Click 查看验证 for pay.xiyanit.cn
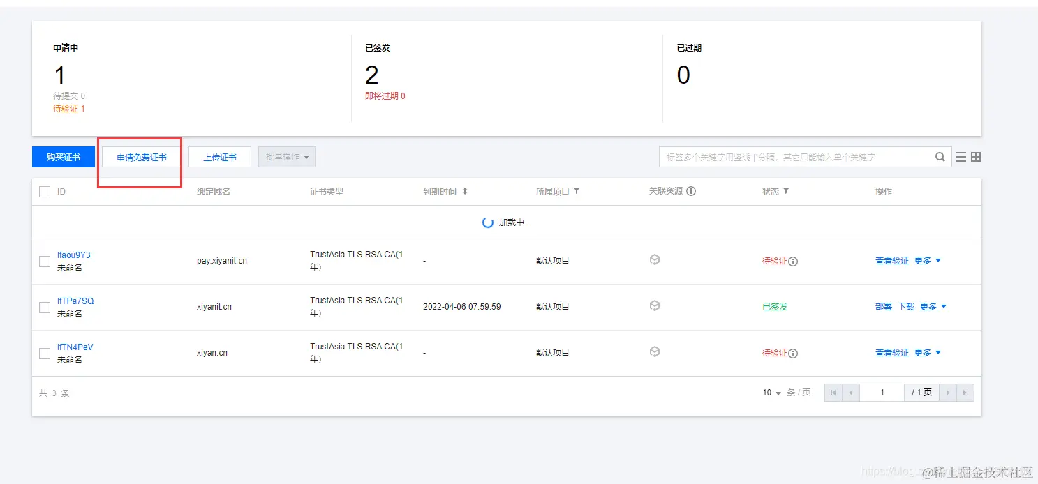 892,260
